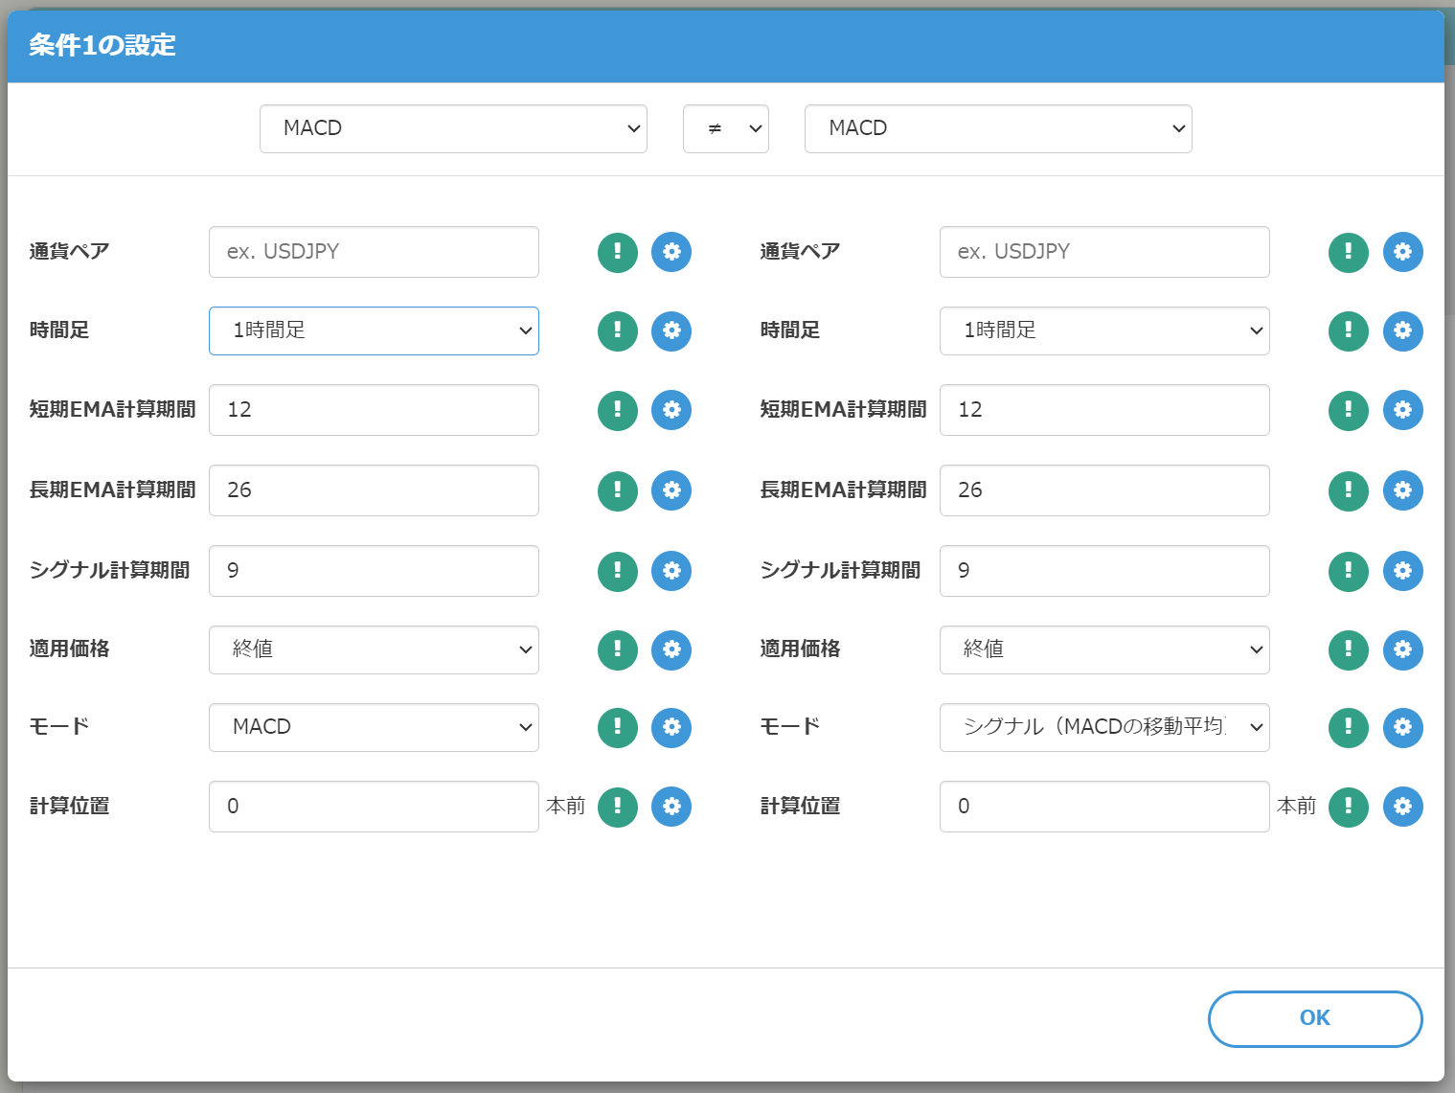1455x1093 pixels.
Task: Open the left MACD indicator dropdown
Action: 453,128
